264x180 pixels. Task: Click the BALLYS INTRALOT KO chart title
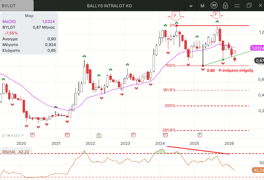tap(109, 6)
